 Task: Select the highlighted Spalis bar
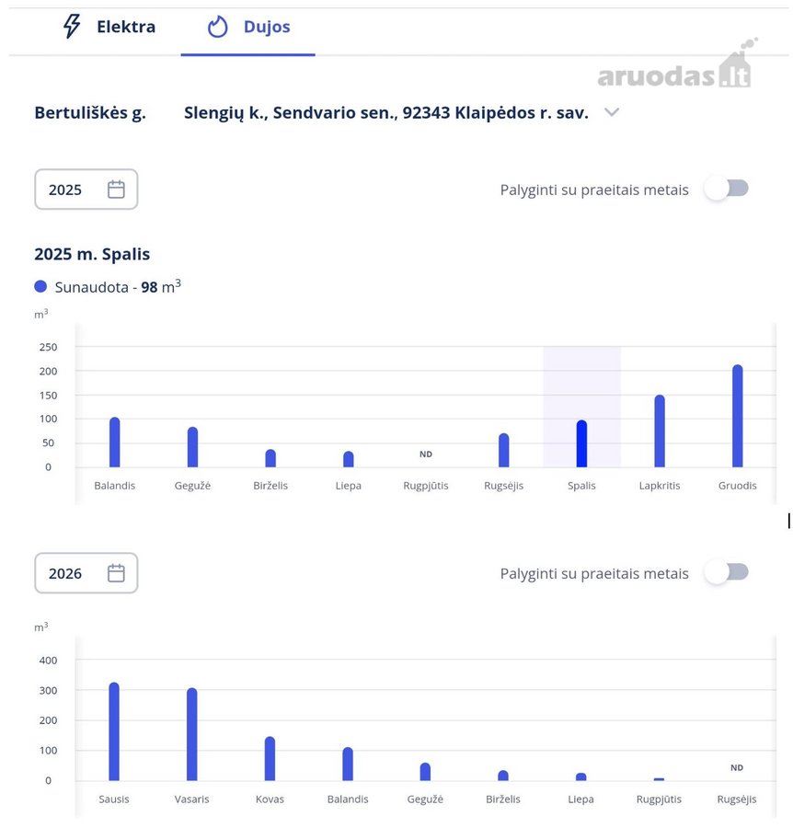click(581, 443)
